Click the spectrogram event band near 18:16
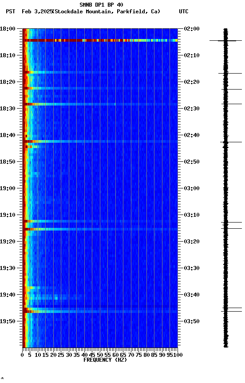The width and height of the screenshot is (245, 383). (100, 72)
